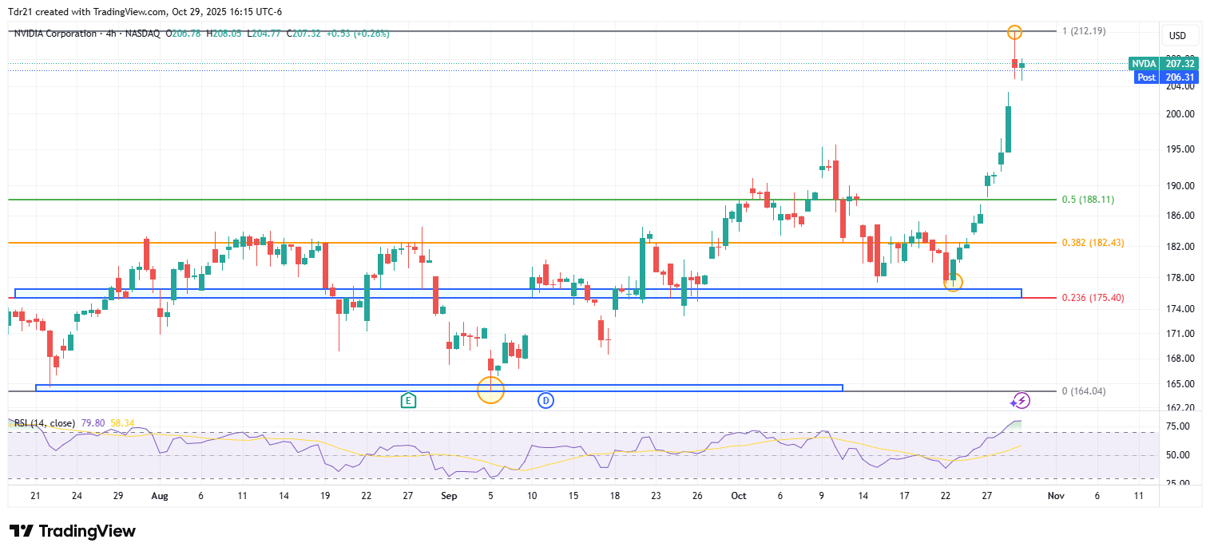Select the 0.5 (188.11) Fibonacci level label
1210x555 pixels.
[1087, 200]
